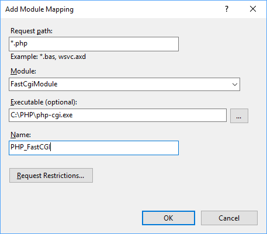
Task: Open the help question mark button
Action: pyautogui.click(x=227, y=9)
